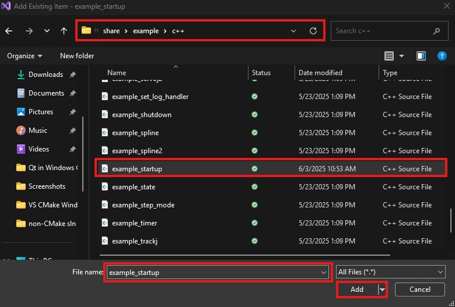This screenshot has height=307, width=455.
Task: Click the Add button
Action: click(x=357, y=290)
